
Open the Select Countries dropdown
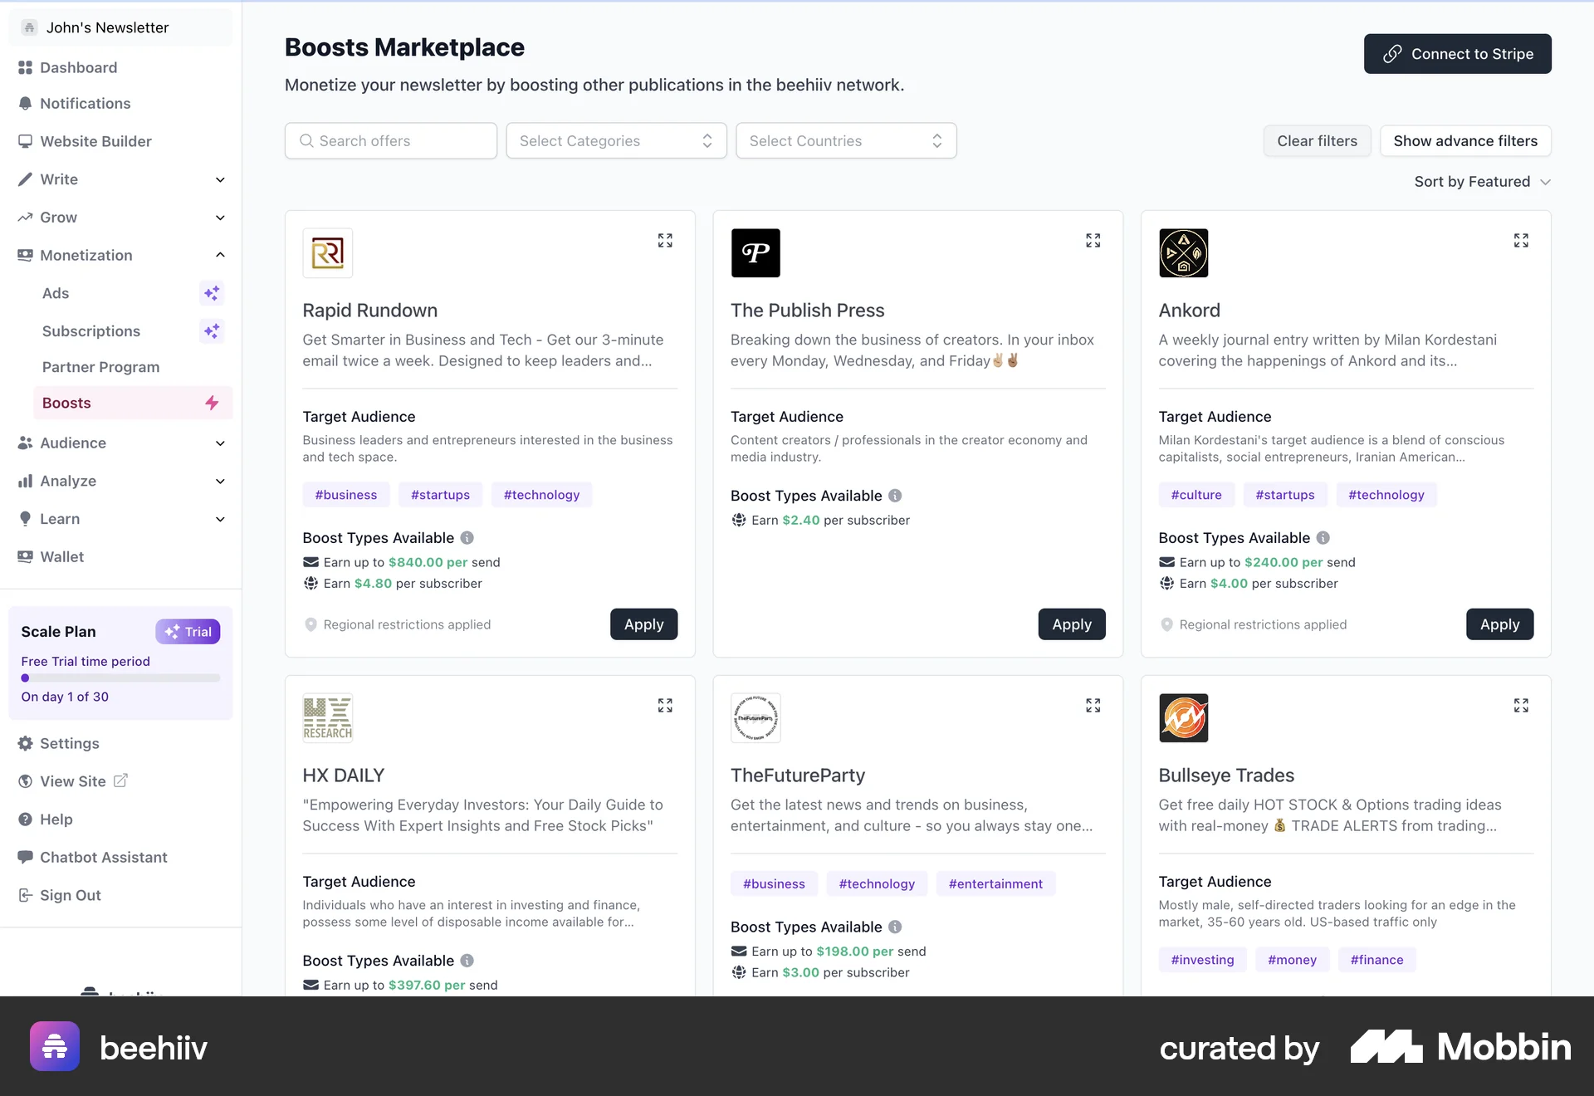846,141
